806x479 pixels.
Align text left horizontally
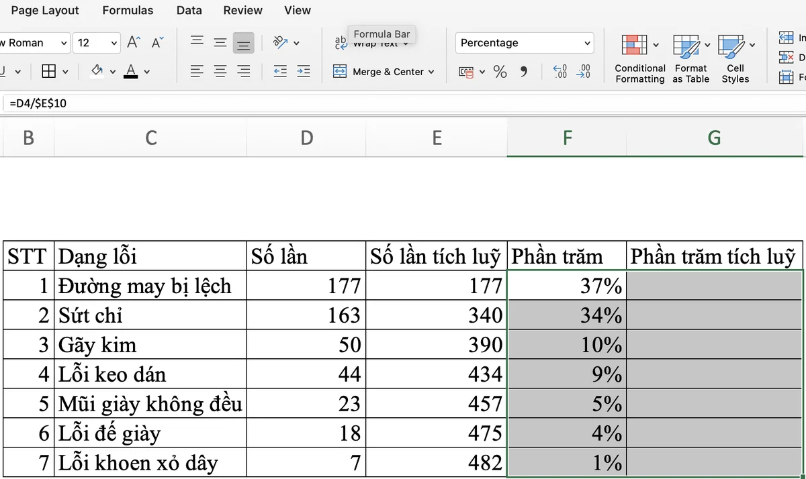click(197, 71)
